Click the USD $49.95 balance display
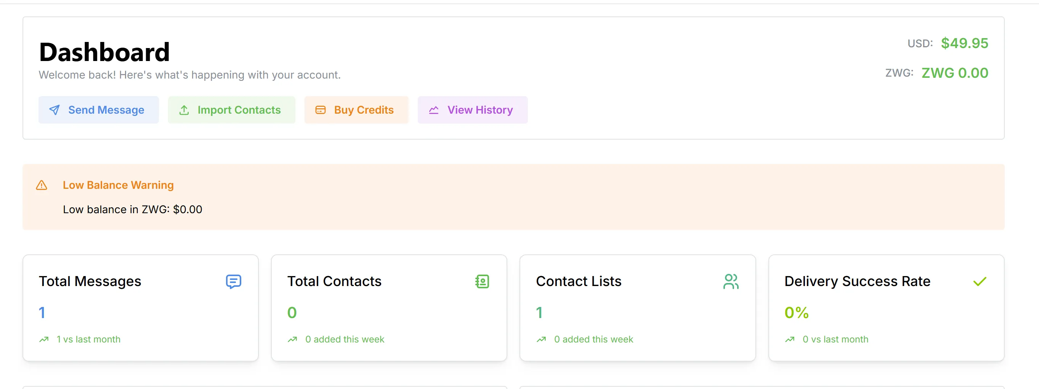Viewport: 1039px width, 389px height. [964, 43]
